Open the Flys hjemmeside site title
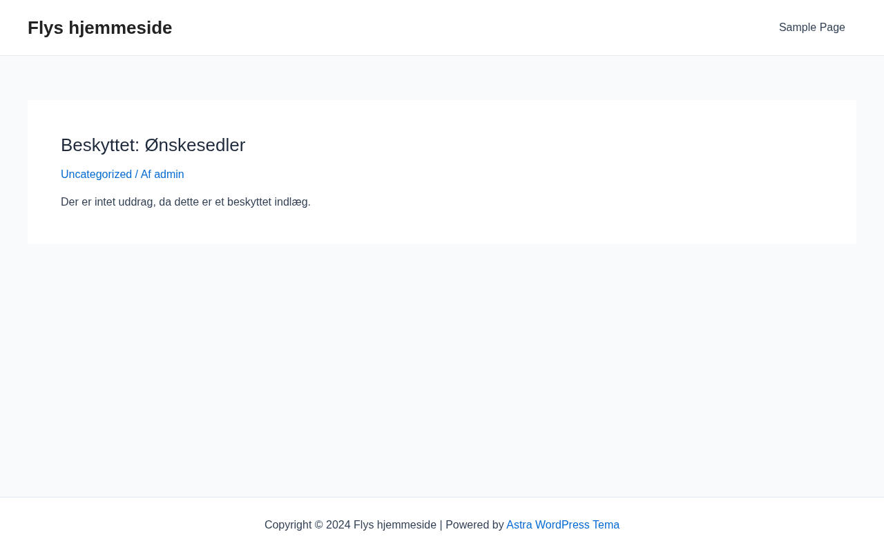Screen dimensions: 884x552 point(99,28)
